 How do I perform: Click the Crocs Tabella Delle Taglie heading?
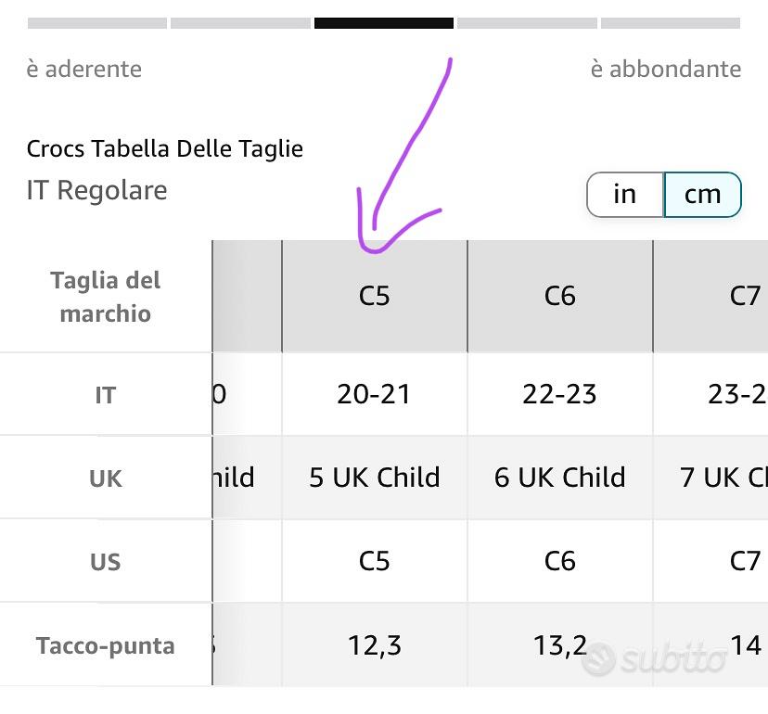(x=165, y=148)
